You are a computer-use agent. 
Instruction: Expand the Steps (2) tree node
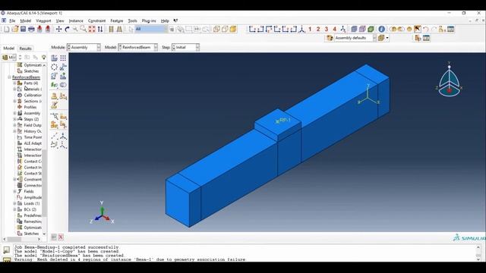point(14,119)
